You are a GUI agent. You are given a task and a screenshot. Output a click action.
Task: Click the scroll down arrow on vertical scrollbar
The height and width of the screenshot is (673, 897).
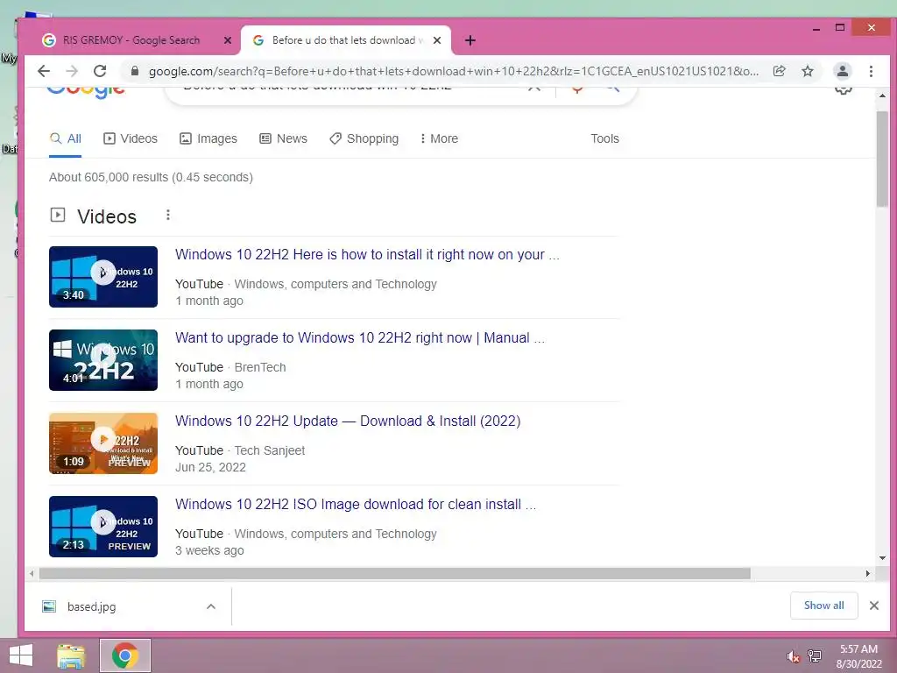882,558
